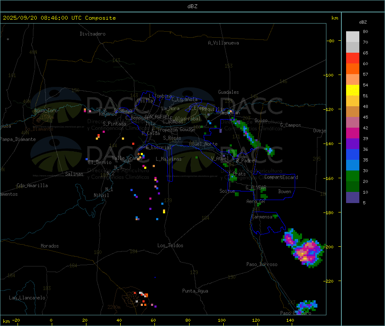Image resolution: width=385 pixels, height=326 pixels.
Task: Click the 65 dBZ red color swatch
Action: [x=352, y=58]
